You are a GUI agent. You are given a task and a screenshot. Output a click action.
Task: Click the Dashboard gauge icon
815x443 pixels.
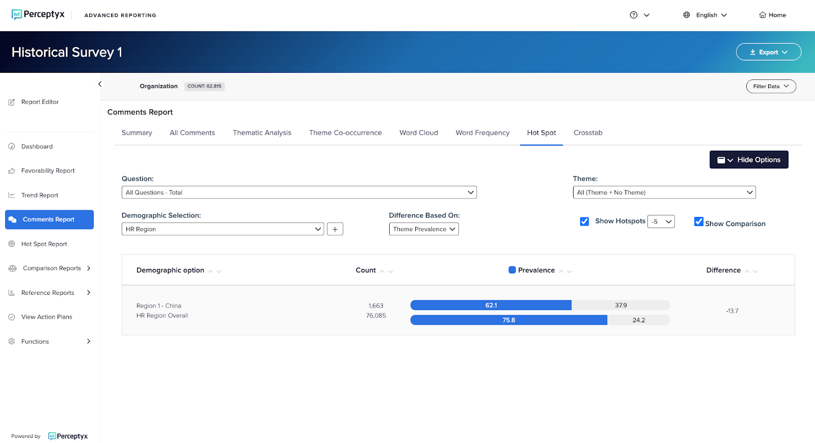click(12, 146)
